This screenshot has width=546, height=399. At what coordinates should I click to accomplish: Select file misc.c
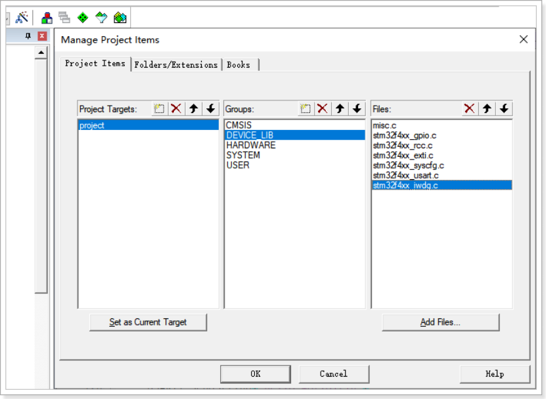coord(442,125)
